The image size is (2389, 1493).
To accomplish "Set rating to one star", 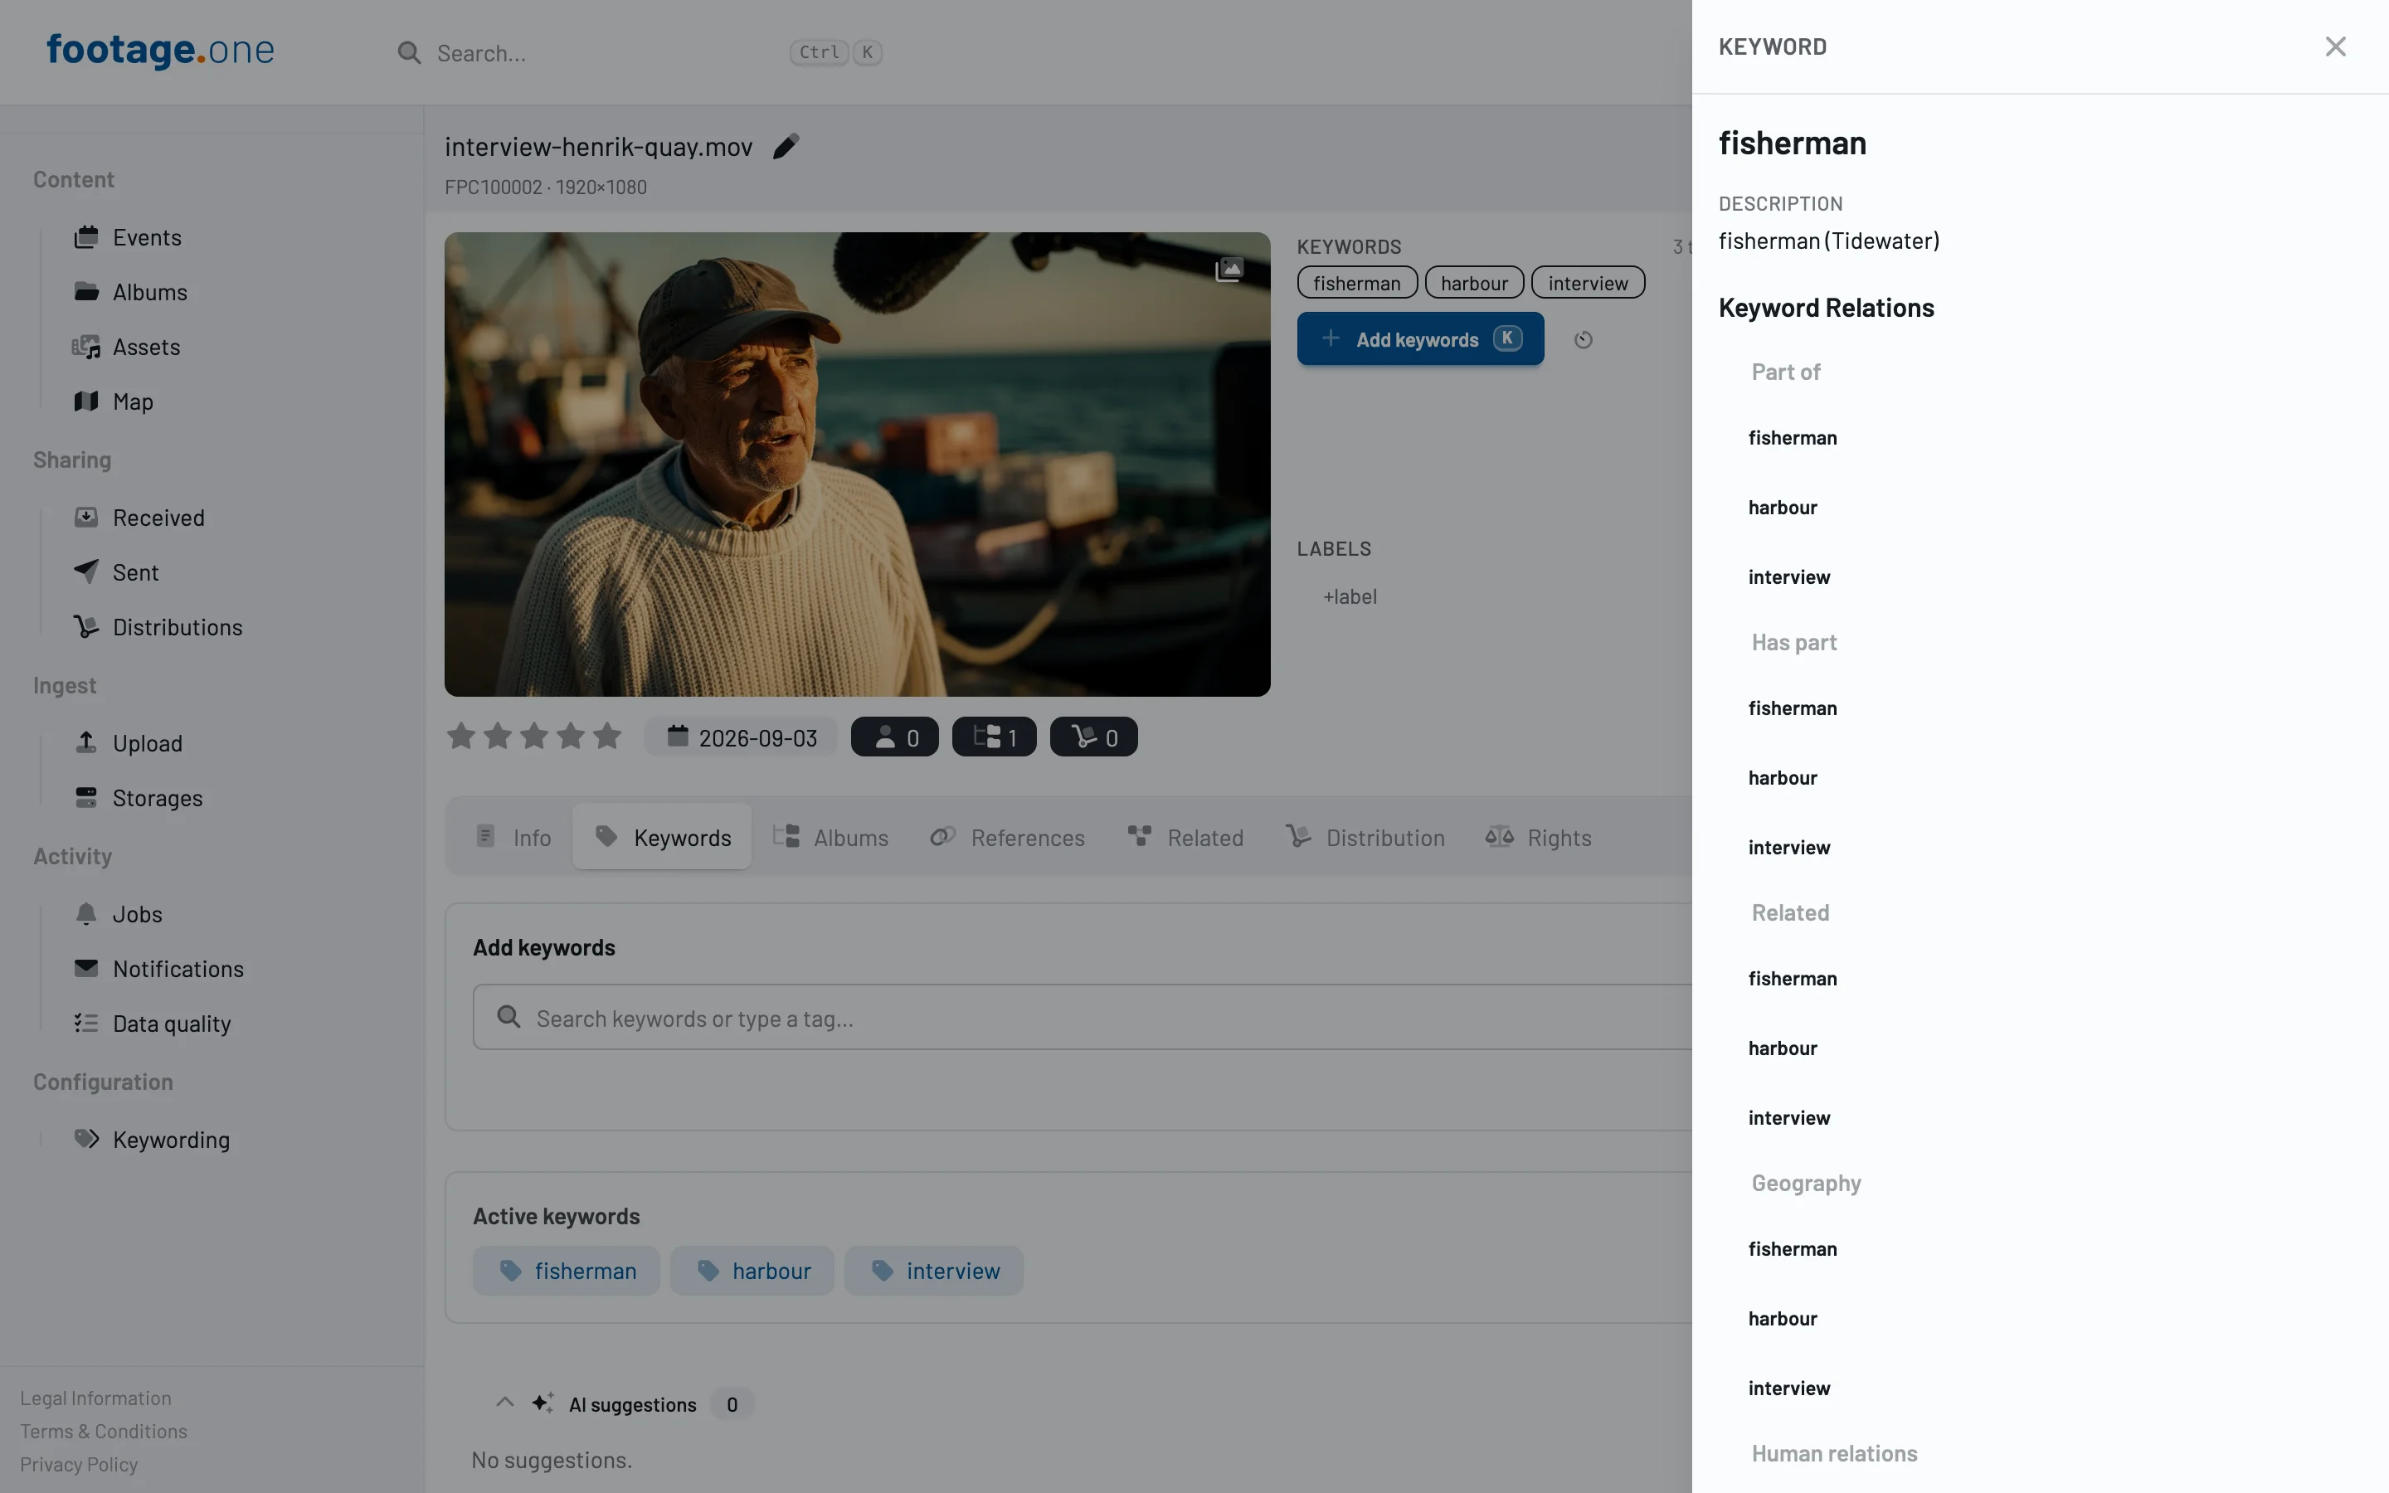I will point(461,736).
